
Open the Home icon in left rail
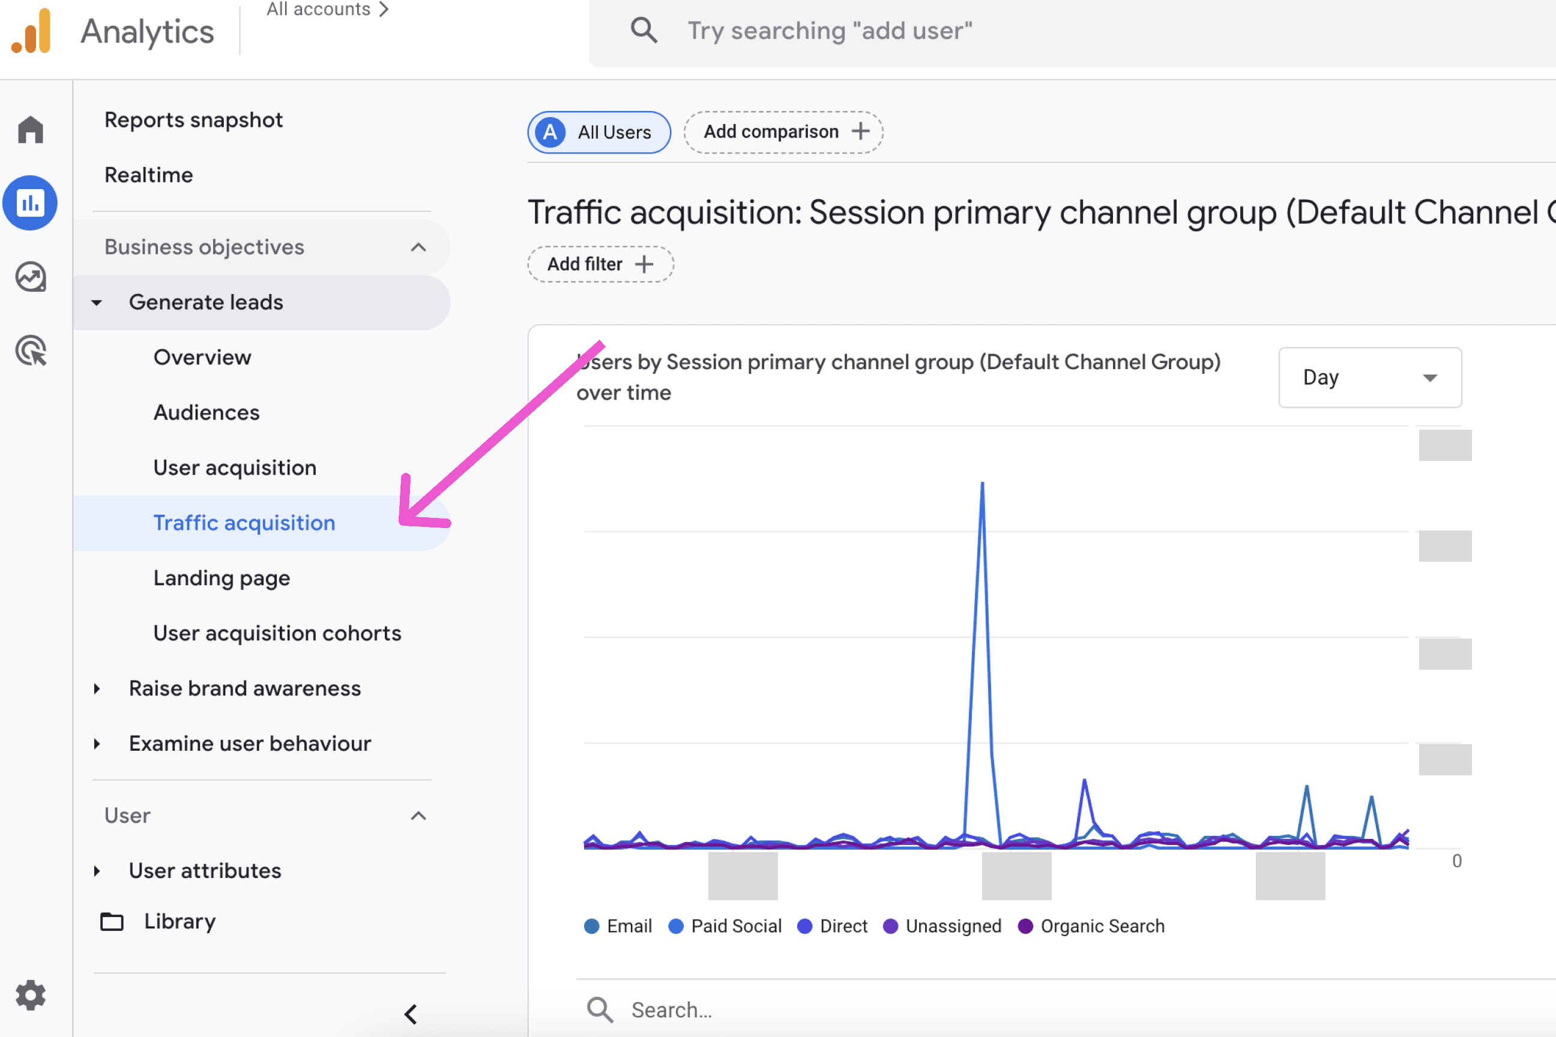click(31, 129)
